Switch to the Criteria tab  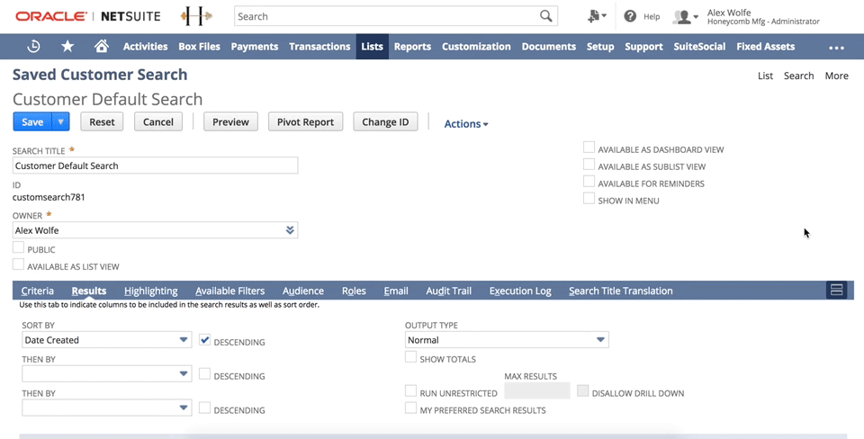point(38,291)
